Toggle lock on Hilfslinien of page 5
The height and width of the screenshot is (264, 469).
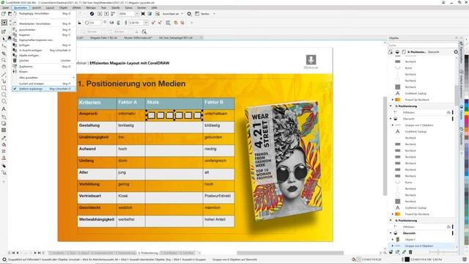pyautogui.click(x=448, y=112)
